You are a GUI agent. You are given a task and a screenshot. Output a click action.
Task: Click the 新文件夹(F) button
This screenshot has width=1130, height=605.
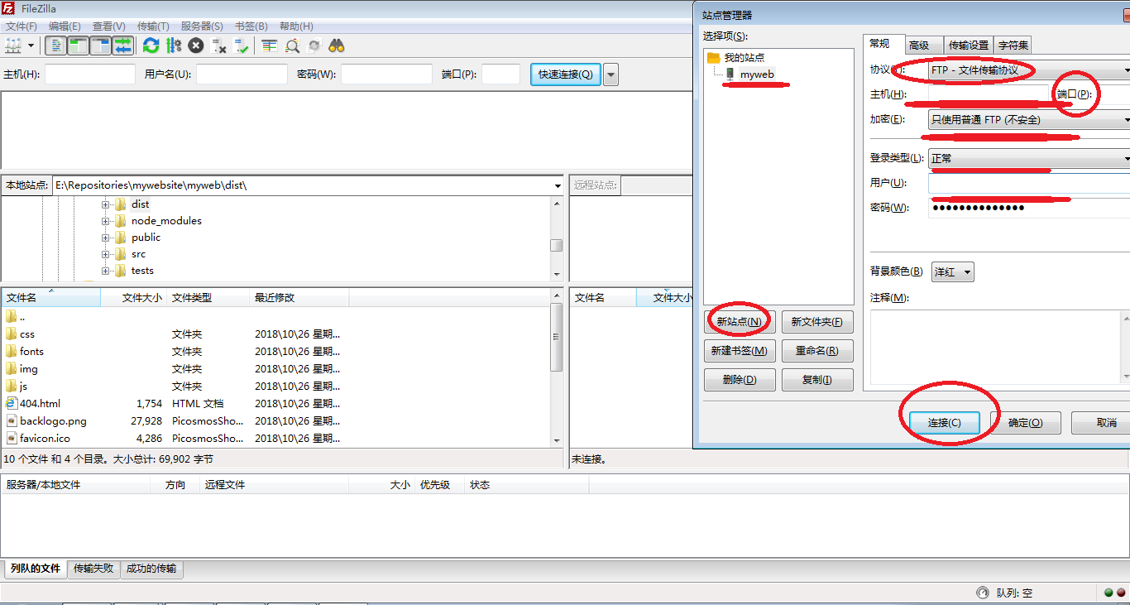(816, 322)
